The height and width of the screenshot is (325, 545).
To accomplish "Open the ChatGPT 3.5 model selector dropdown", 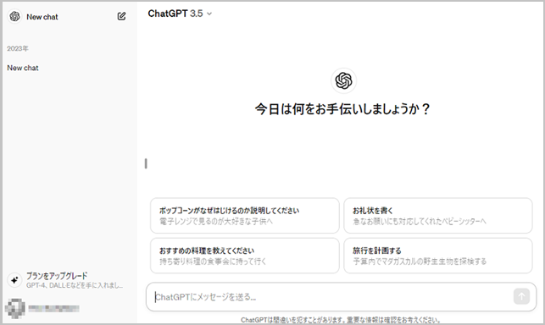I will click(x=180, y=14).
